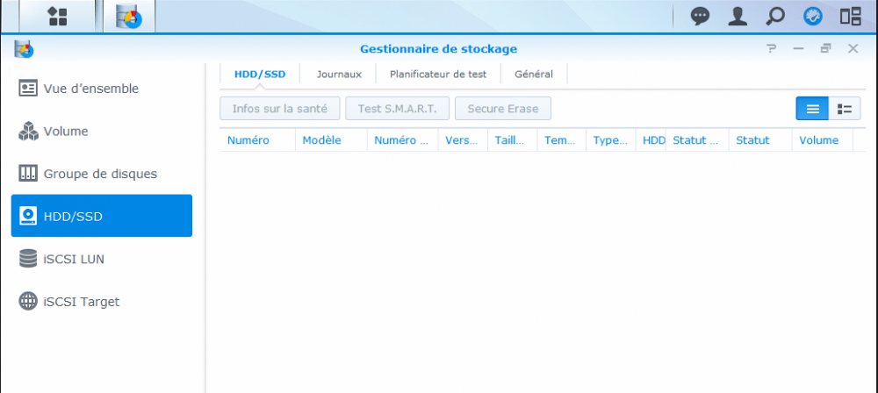Click the Test S.M.A.R.T. button
Viewport: 878px width, 393px height.
[x=397, y=109]
